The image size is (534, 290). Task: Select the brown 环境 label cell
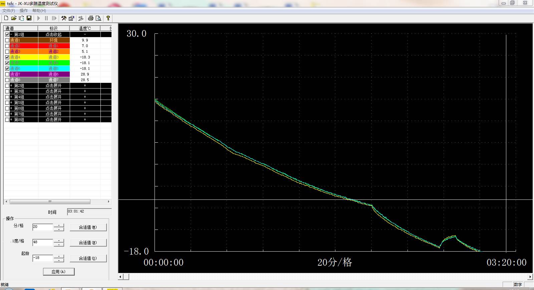pyautogui.click(x=54, y=40)
